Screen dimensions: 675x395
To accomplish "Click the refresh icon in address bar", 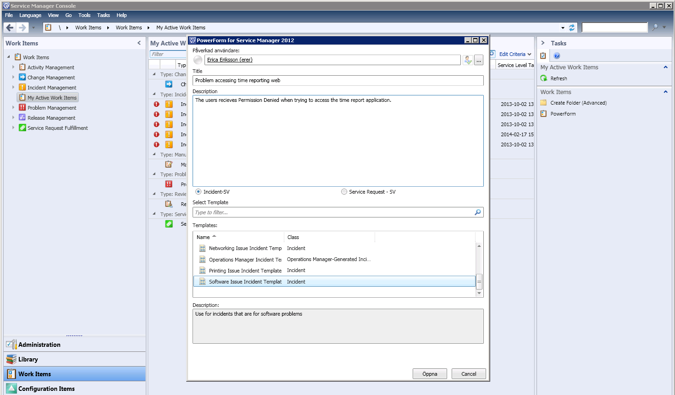I will click(572, 28).
